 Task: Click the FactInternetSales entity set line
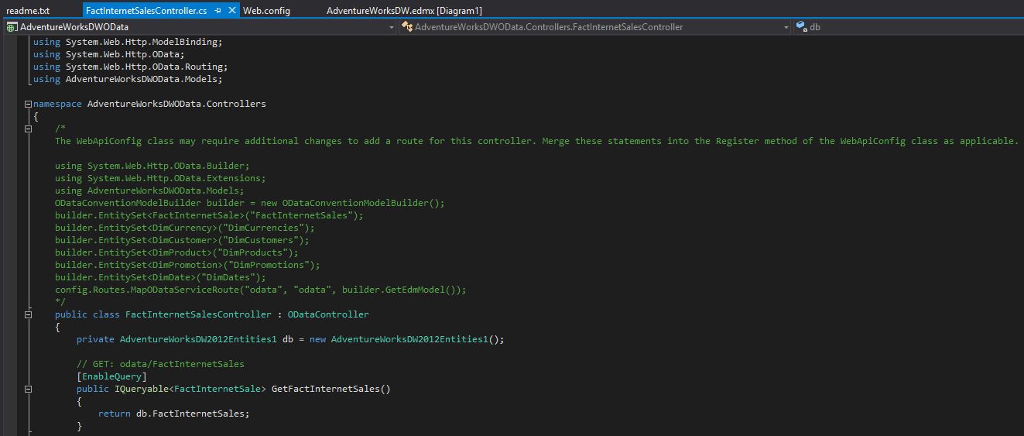pyautogui.click(x=209, y=215)
